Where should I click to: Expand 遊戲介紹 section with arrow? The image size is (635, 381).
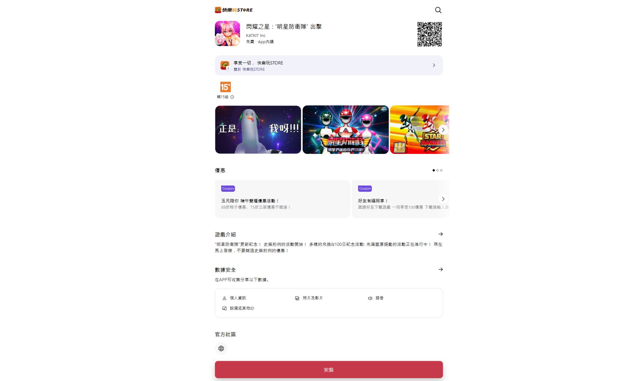[x=441, y=234]
